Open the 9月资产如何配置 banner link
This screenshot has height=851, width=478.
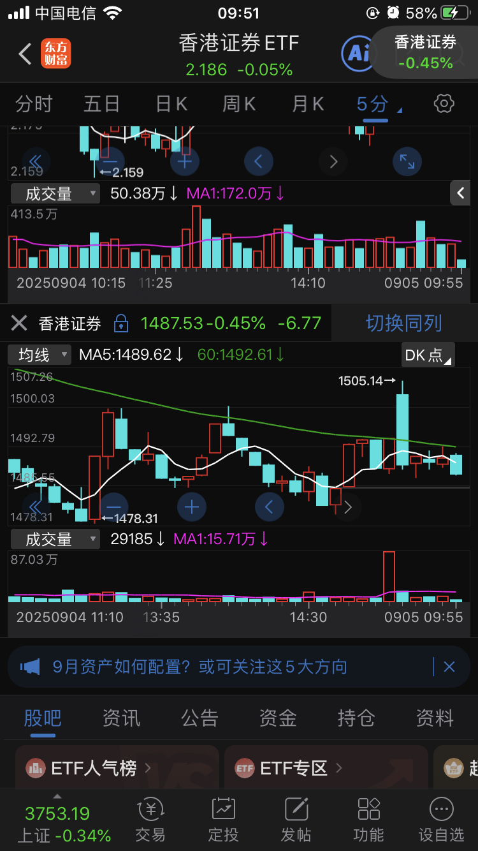tap(200, 667)
